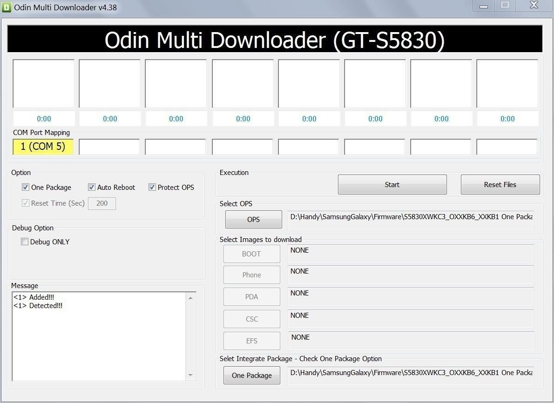Click the 0:00 timer under the COM 5 slot
The width and height of the screenshot is (554, 403).
coord(44,119)
